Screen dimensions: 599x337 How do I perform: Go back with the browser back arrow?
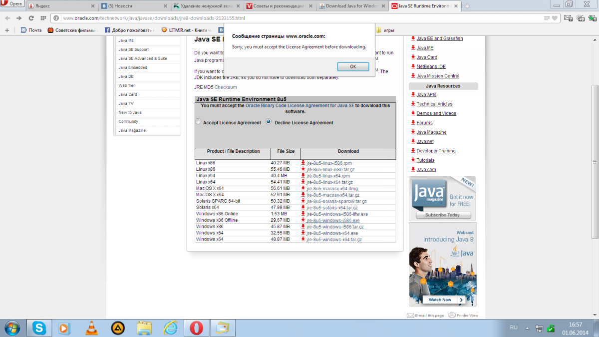coord(7,18)
